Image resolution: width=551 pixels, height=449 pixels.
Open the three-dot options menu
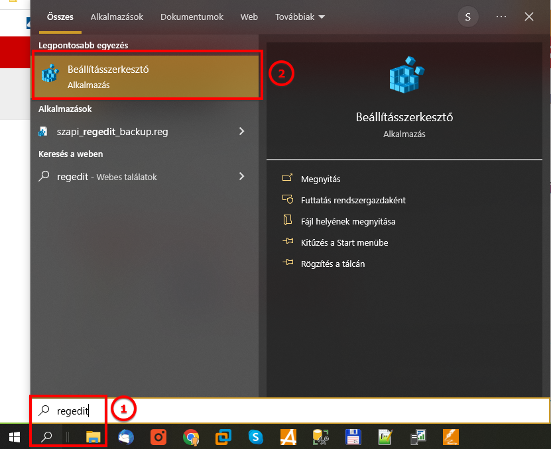pos(501,17)
